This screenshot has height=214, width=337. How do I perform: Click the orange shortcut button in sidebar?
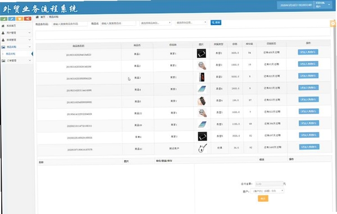(x=20, y=19)
